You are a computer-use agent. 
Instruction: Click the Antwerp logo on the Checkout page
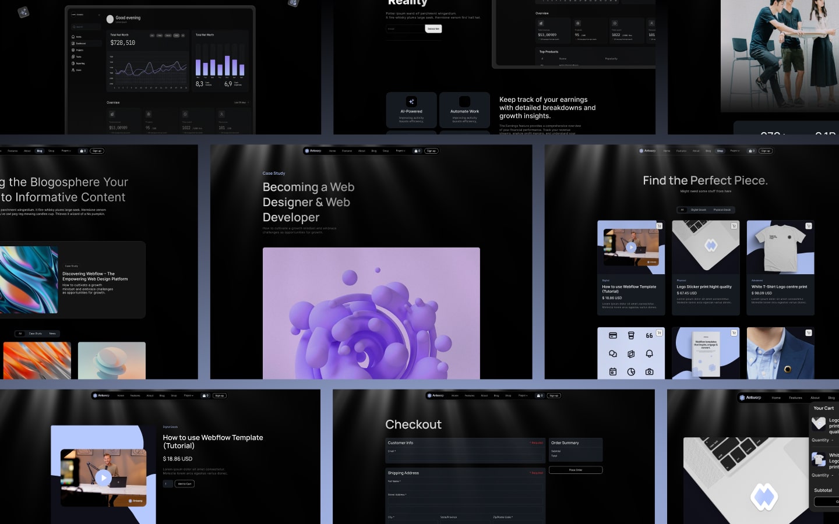click(436, 396)
